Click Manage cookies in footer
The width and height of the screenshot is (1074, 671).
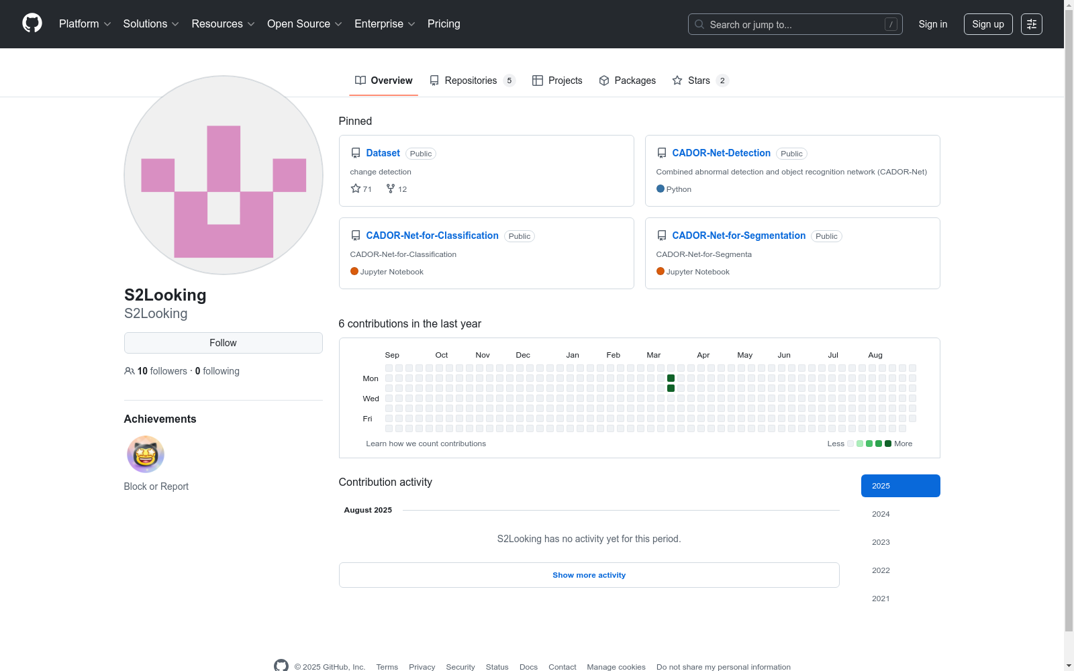pos(616,667)
